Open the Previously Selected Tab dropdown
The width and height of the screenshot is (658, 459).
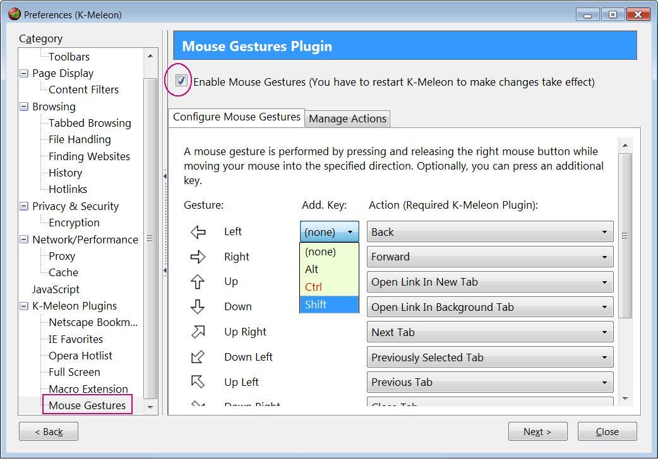[x=490, y=357]
